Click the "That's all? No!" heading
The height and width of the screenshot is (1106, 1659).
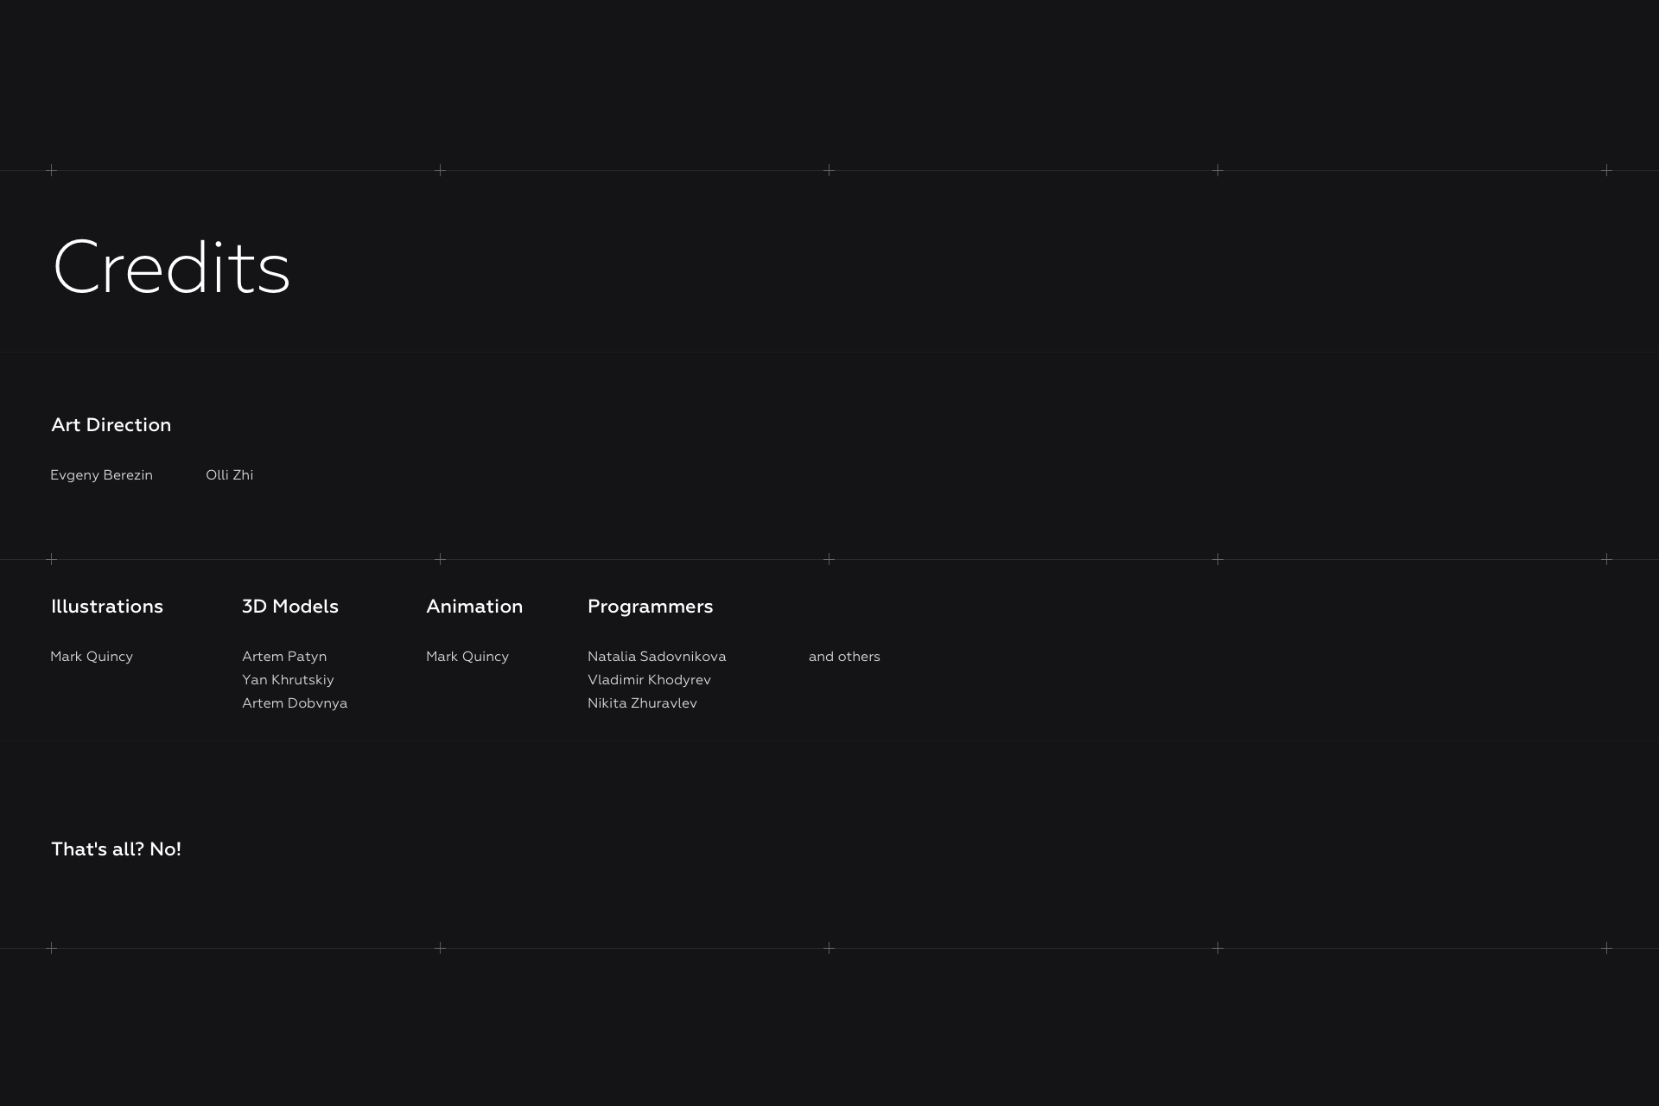coord(117,849)
